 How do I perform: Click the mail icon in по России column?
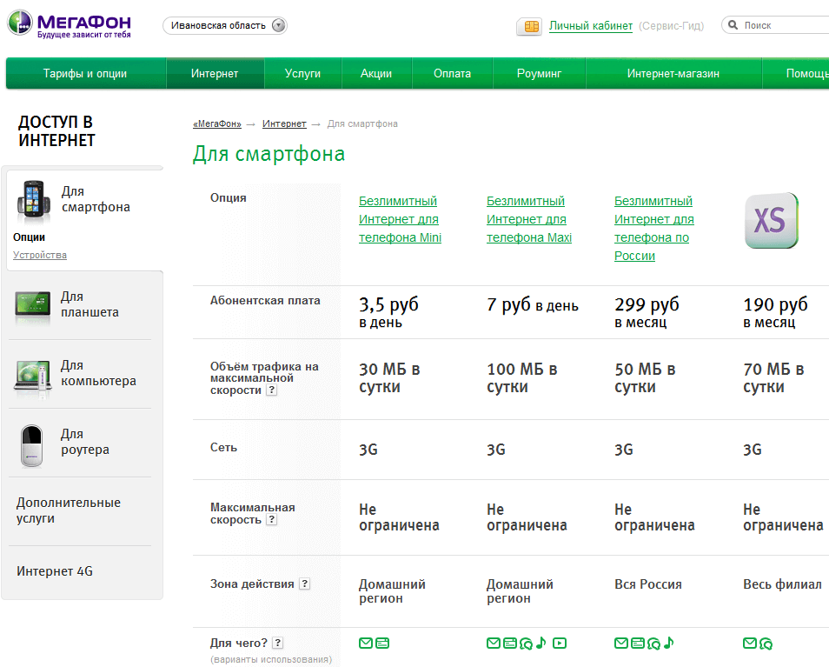pyautogui.click(x=621, y=644)
